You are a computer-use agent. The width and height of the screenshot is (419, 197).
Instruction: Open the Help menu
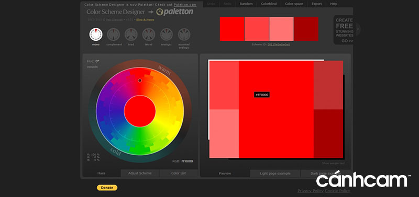coord(334,4)
